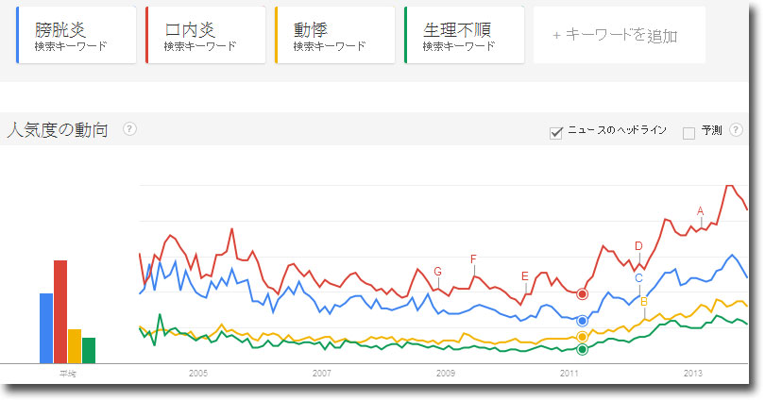Select the 生理不順 keyword card
Screen dimensions: 765x400
(x=464, y=35)
